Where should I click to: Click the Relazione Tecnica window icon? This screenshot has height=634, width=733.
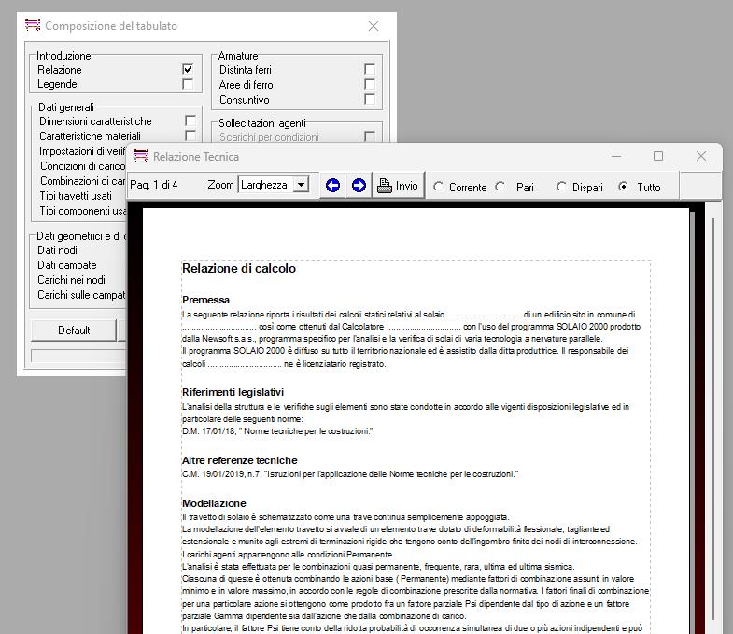point(141,156)
